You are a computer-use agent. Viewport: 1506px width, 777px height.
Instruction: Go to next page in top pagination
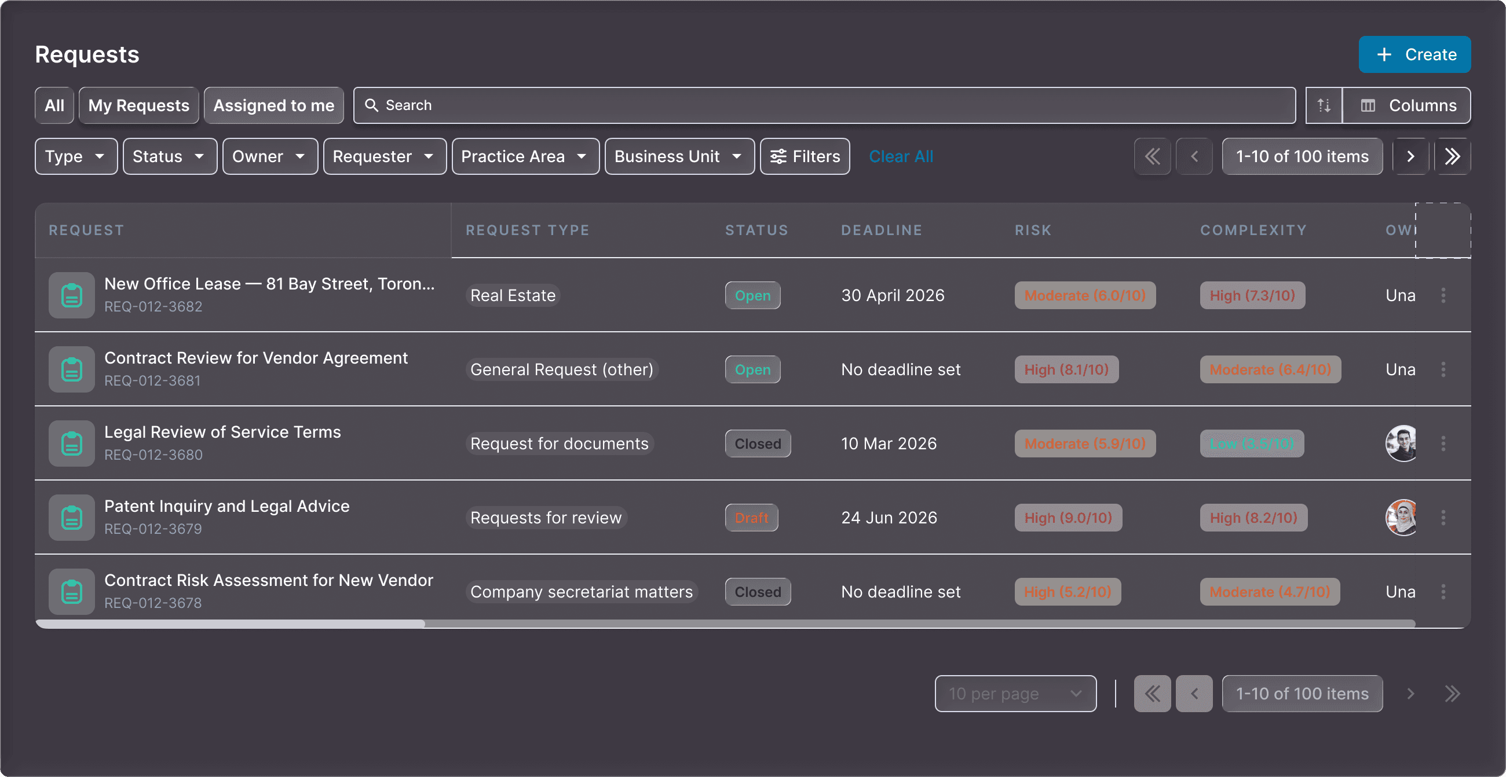point(1410,156)
